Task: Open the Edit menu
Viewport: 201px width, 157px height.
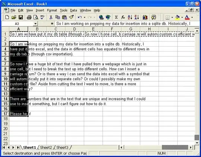Action: [x=20, y=10]
